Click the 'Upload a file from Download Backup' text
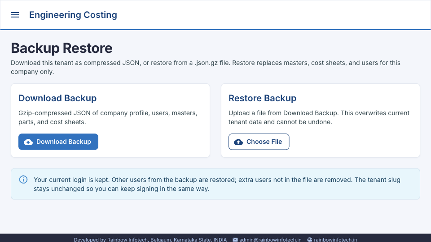This screenshot has width=431, height=242. tap(319, 117)
